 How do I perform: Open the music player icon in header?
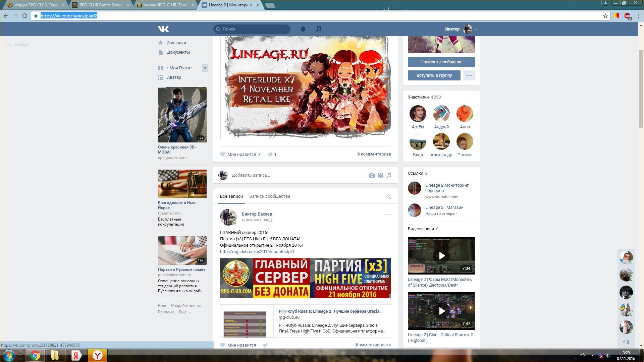318,29
